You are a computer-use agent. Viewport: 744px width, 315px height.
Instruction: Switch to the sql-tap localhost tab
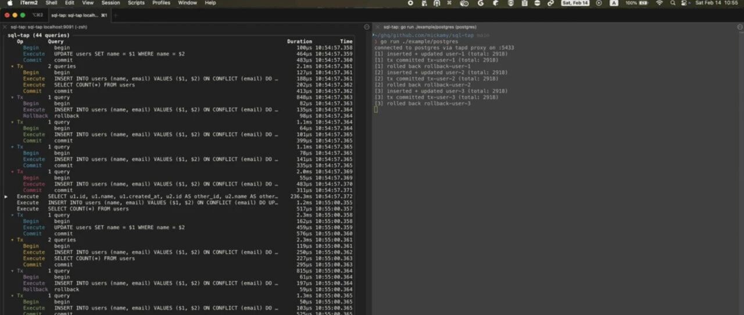pyautogui.click(x=78, y=15)
